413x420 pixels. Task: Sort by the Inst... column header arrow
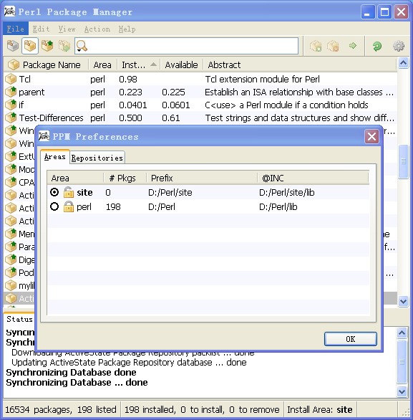click(153, 65)
